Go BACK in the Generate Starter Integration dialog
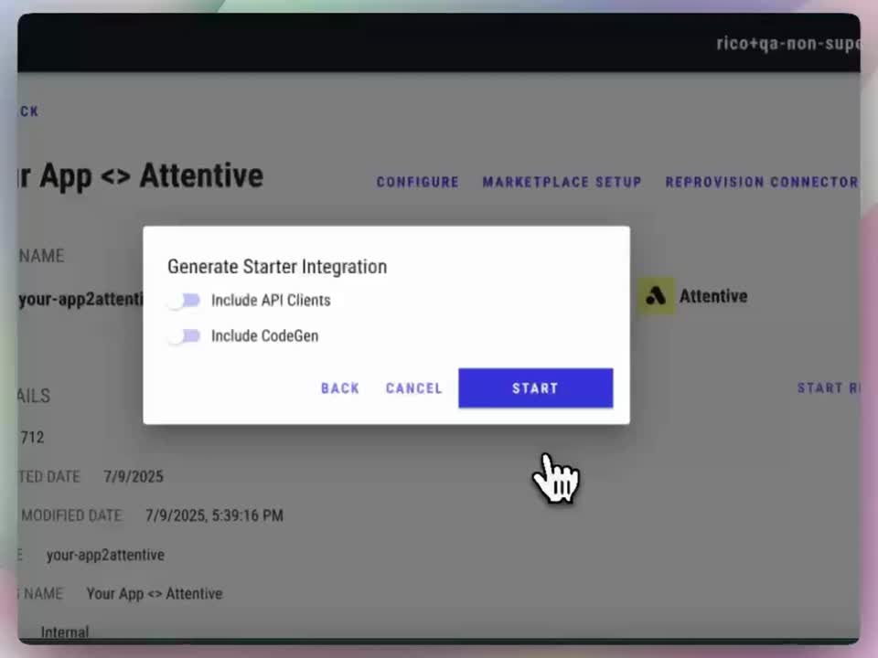The image size is (878, 658). click(340, 388)
